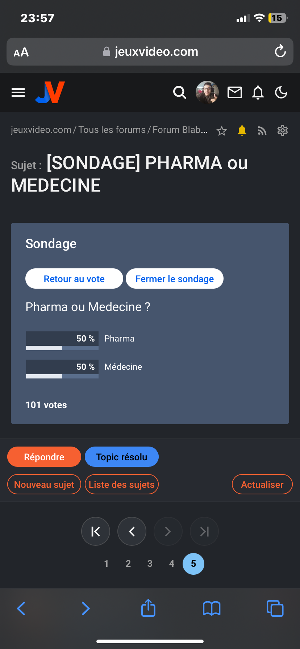This screenshot has width=300, height=649.
Task: Go to previous page arrow
Action: tap(132, 531)
